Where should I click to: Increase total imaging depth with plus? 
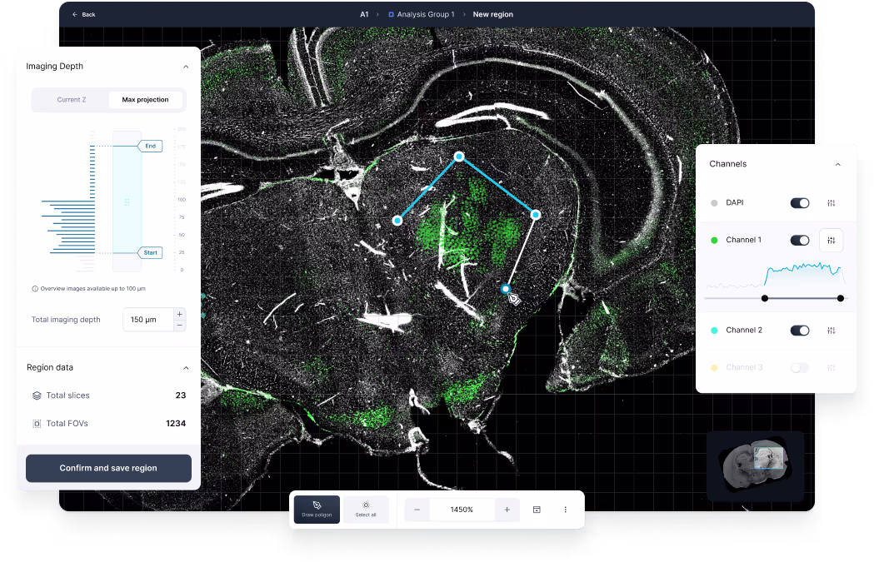pos(179,314)
